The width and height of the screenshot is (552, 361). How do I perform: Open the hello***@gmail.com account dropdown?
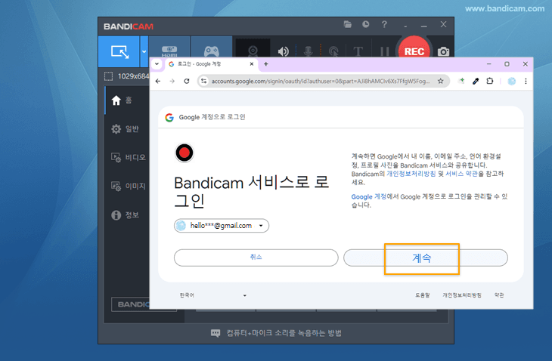coord(222,226)
